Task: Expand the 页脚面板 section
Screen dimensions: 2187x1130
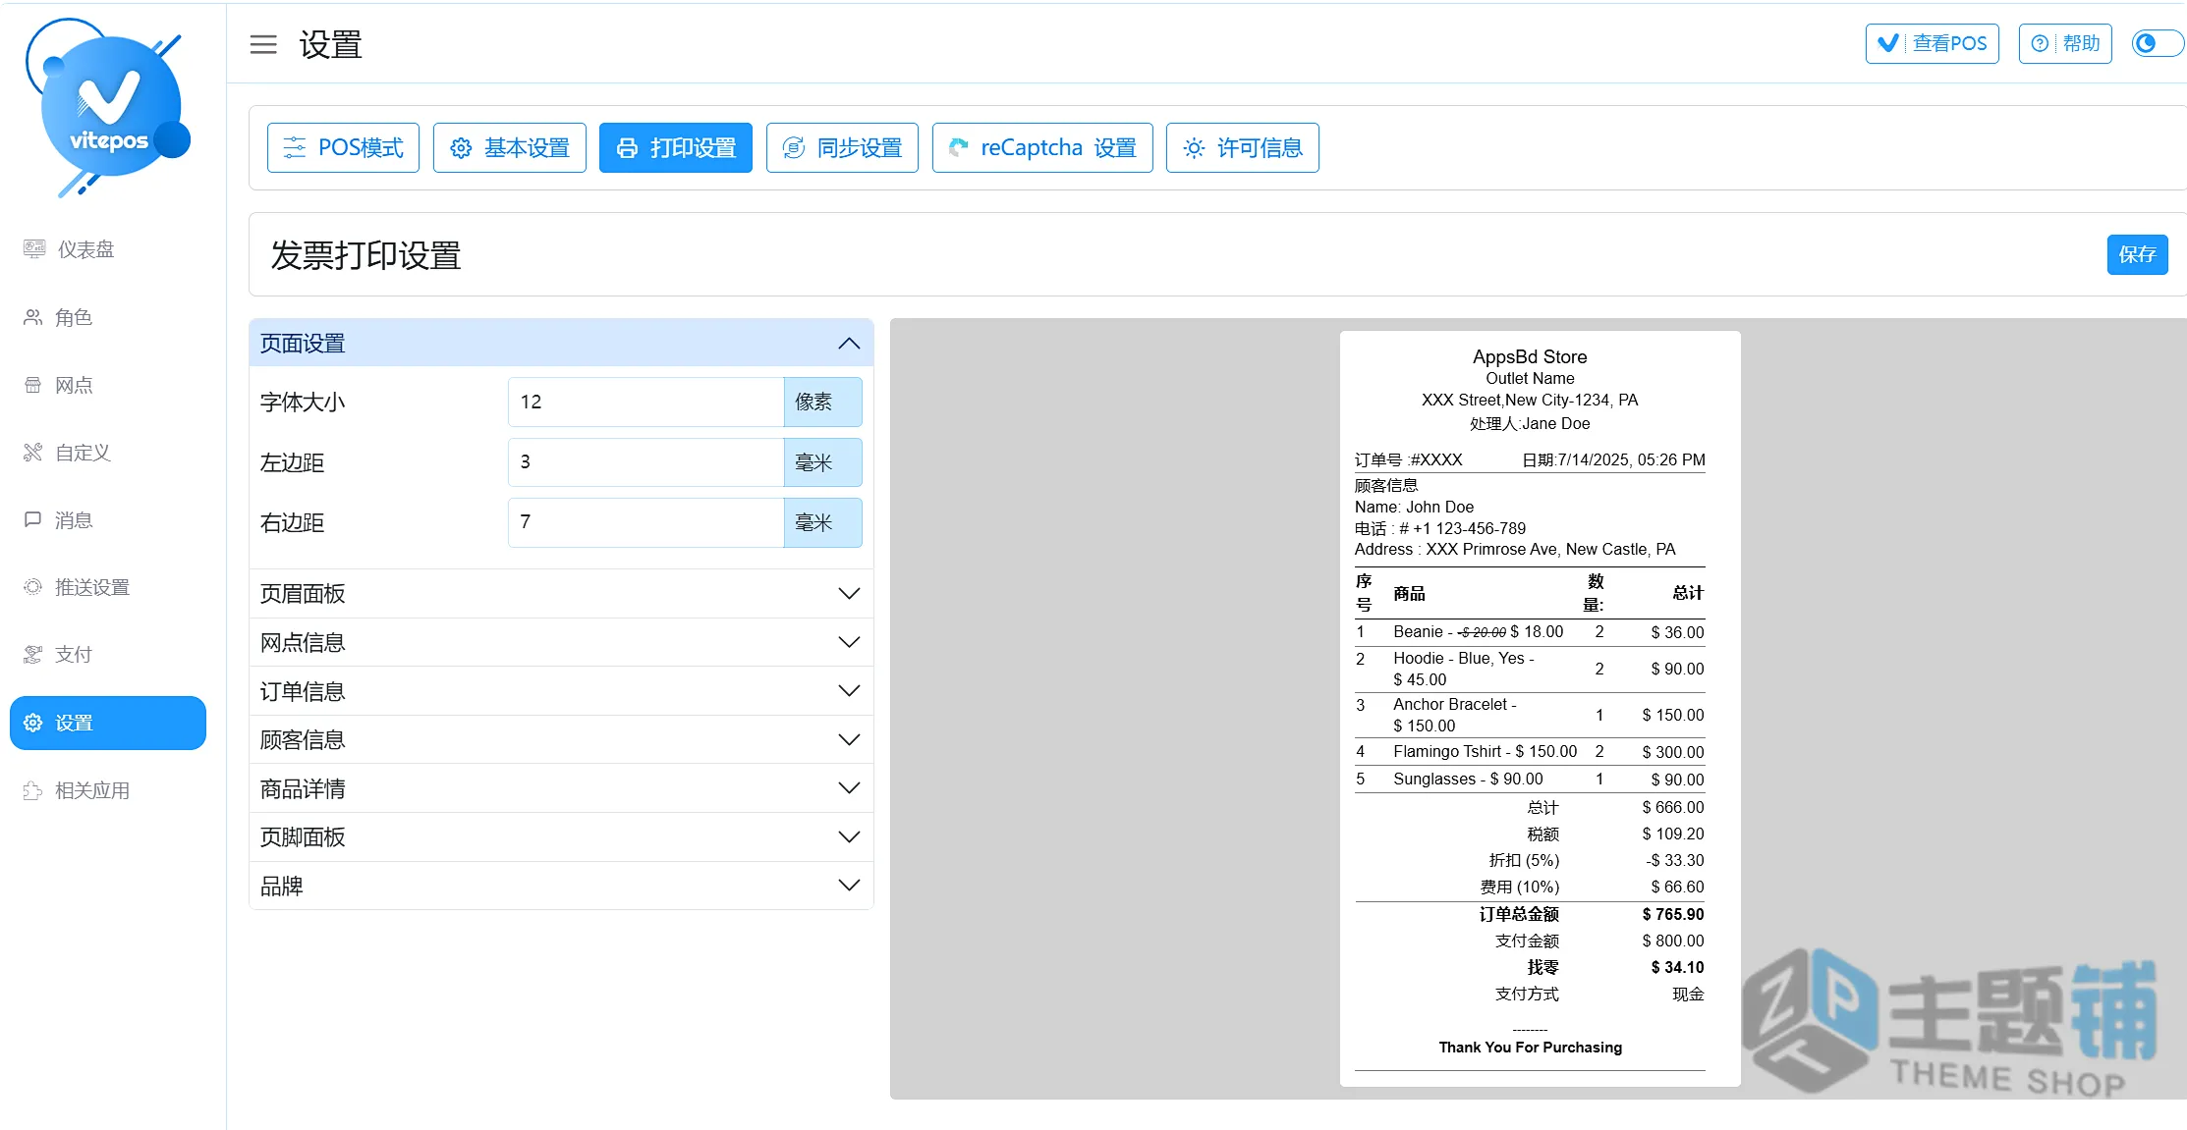Action: tap(561, 836)
